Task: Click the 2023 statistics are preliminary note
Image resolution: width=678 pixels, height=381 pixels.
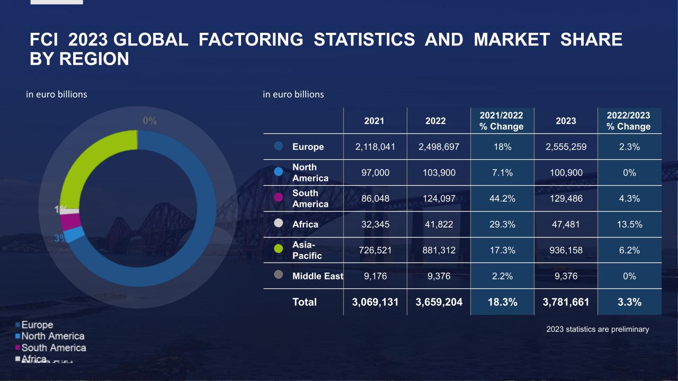Action: click(x=597, y=329)
